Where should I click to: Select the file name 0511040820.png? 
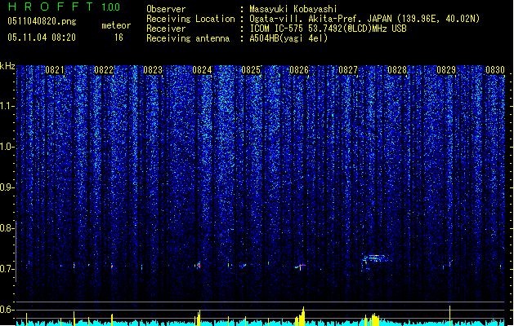coord(42,21)
